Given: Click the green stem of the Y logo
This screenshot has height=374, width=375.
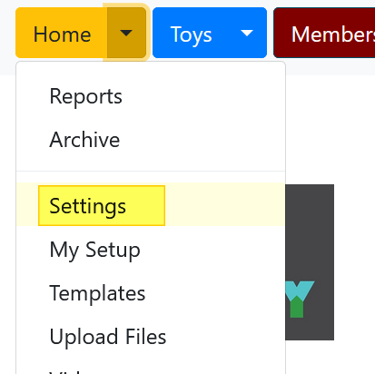Looking at the screenshot, I should 297,307.
